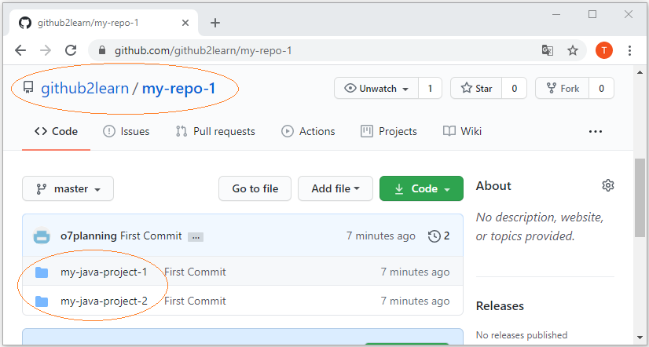Switch to the Code tab
This screenshot has height=347, width=649.
(x=57, y=132)
